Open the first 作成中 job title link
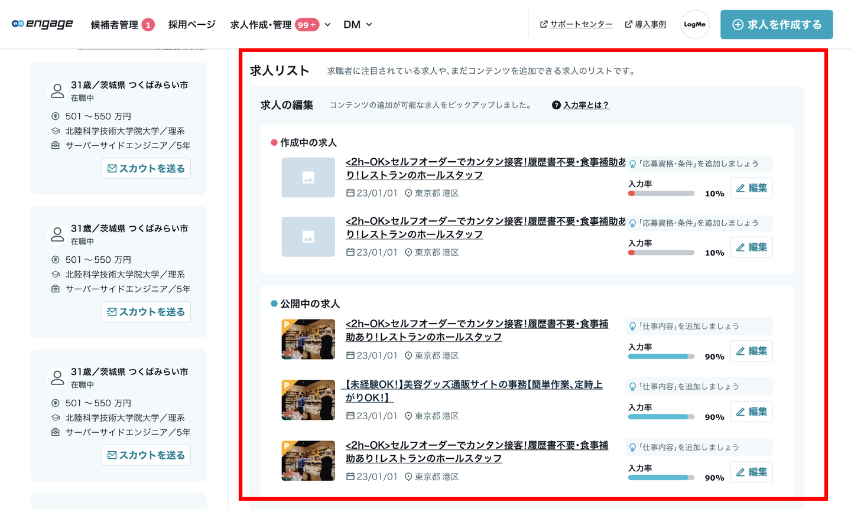Image resolution: width=851 pixels, height=509 pixels. point(485,168)
